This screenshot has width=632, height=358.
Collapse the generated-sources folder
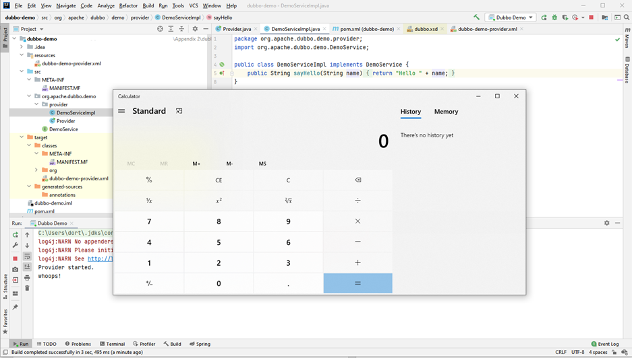coord(29,186)
